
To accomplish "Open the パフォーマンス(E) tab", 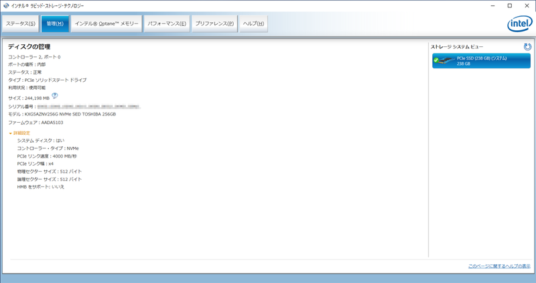I will [167, 23].
